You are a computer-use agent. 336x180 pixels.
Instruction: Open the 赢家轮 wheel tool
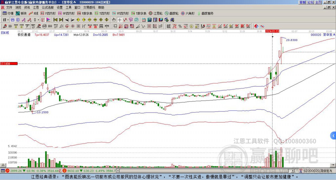[x=172, y=13]
